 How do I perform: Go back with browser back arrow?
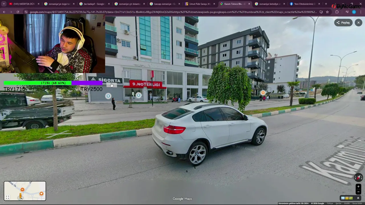(x=4, y=12)
